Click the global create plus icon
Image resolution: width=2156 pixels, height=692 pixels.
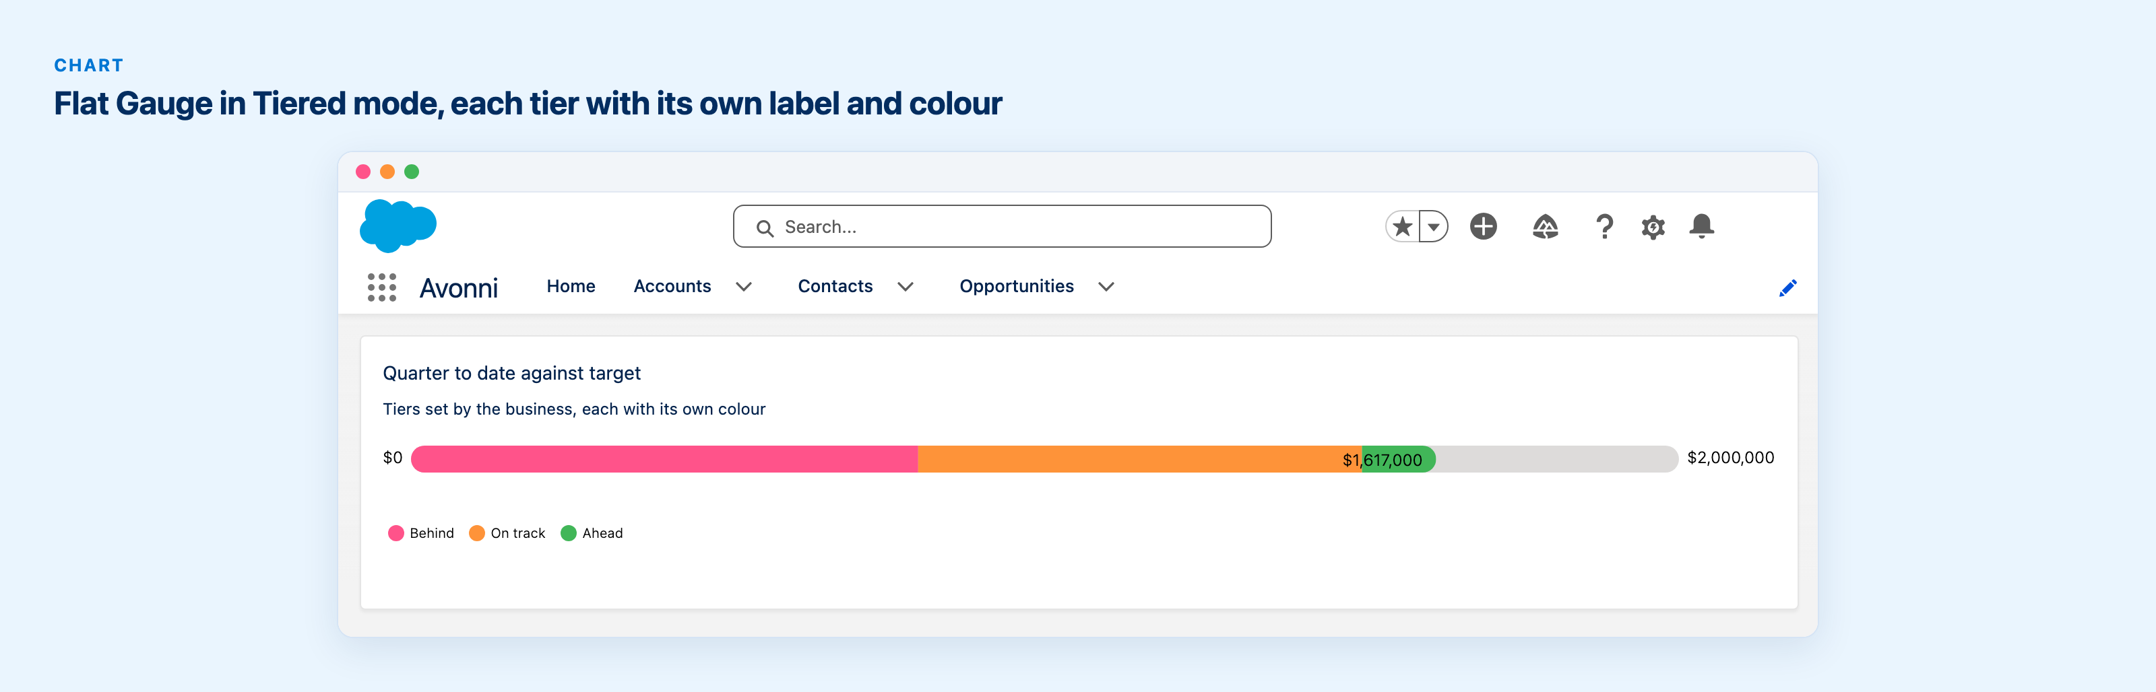(1483, 226)
